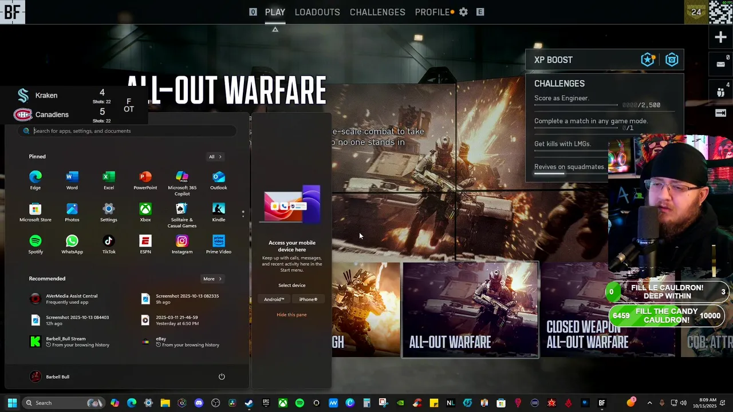
Task: Open Sticky Notes from the taskbar
Action: click(434, 403)
